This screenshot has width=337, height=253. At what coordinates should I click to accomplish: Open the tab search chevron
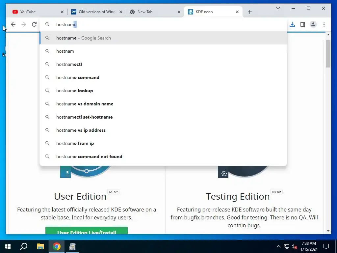pyautogui.click(x=278, y=8)
